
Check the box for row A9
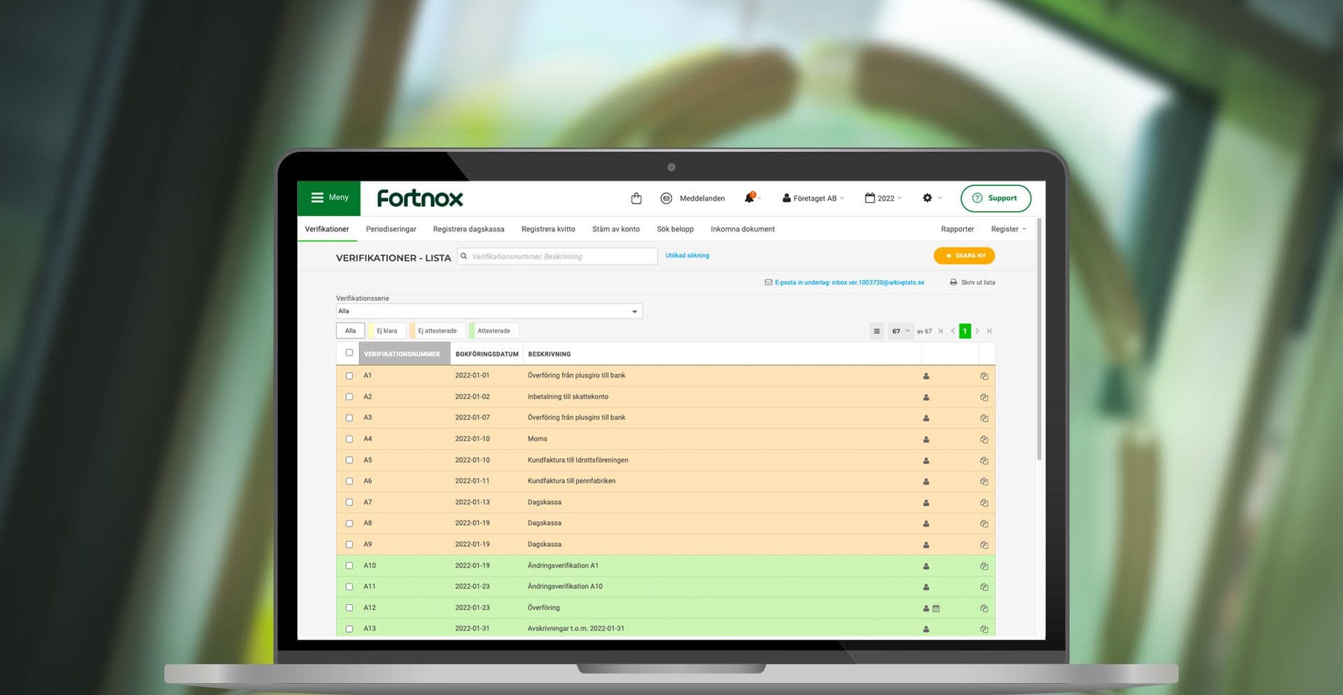(x=349, y=545)
